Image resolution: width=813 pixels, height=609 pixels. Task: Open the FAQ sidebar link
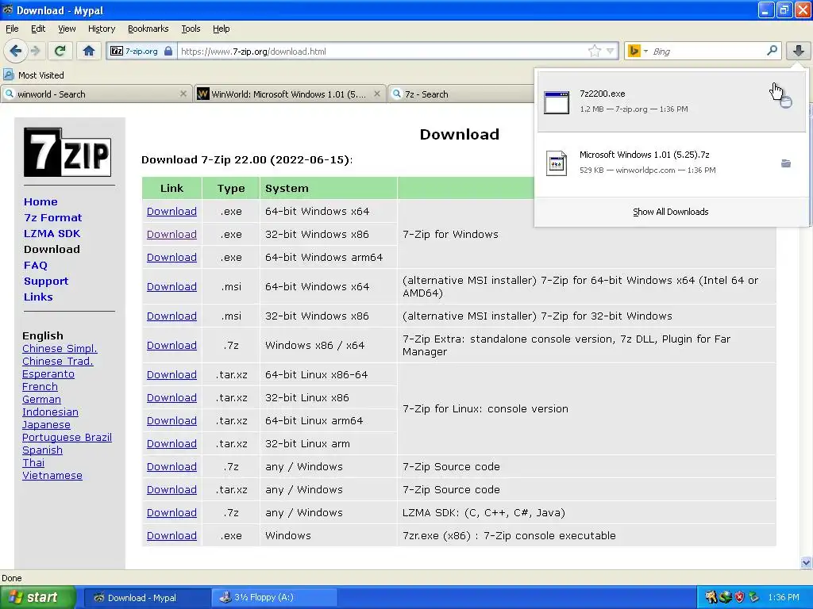coord(35,265)
